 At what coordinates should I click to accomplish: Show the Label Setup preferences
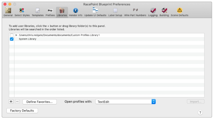(115, 12)
